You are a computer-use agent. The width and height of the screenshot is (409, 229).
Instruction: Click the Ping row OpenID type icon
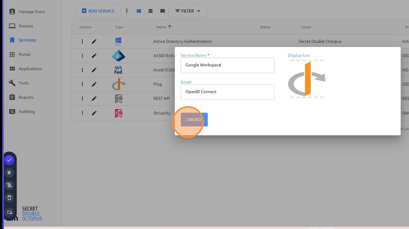point(118,84)
